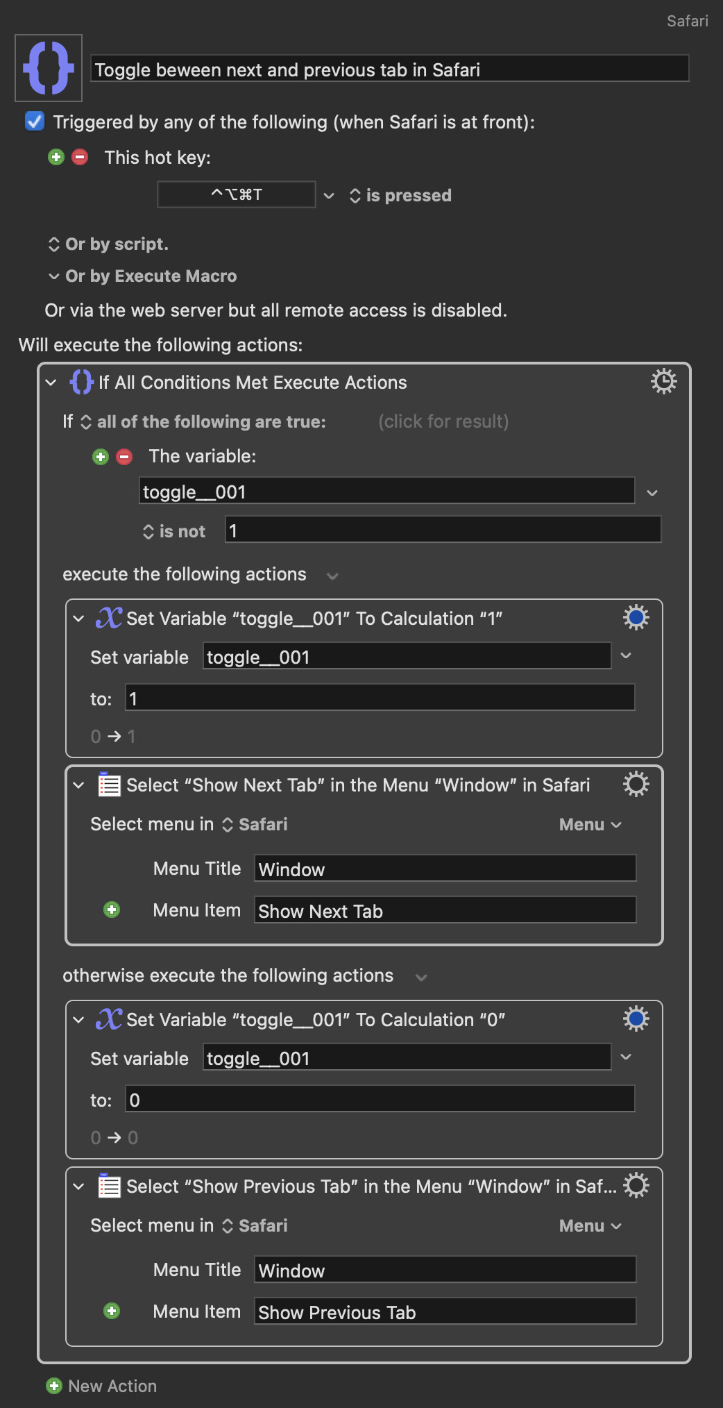The width and height of the screenshot is (723, 1408).
Task: Edit the macro name field
Action: click(390, 69)
